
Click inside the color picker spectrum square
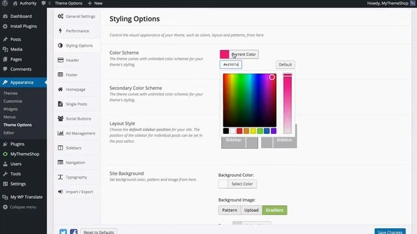point(250,100)
